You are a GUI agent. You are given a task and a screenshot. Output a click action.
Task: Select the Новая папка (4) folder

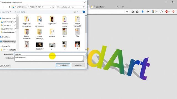27,34
